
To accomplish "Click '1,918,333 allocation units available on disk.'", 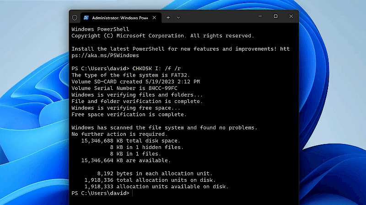I will [x=156, y=186].
